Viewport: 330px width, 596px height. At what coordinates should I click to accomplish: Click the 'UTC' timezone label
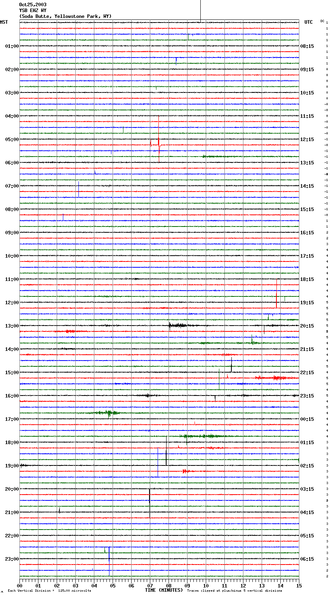309,22
